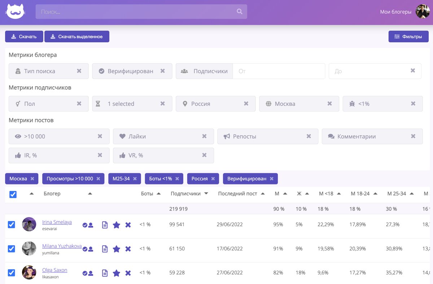This screenshot has height=284, width=433.
Task: Remove Olga Saxon row via X
Action: tap(128, 273)
